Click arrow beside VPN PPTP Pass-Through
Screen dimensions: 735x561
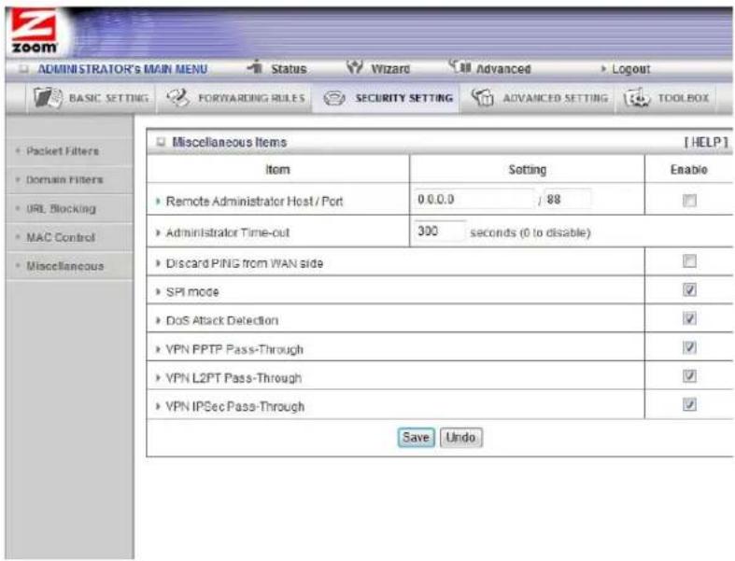pos(158,350)
